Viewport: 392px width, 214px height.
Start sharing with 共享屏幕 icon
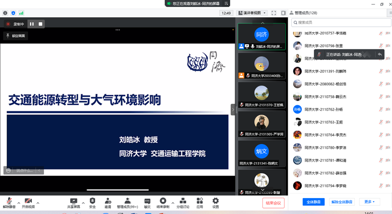[x=73, y=201]
